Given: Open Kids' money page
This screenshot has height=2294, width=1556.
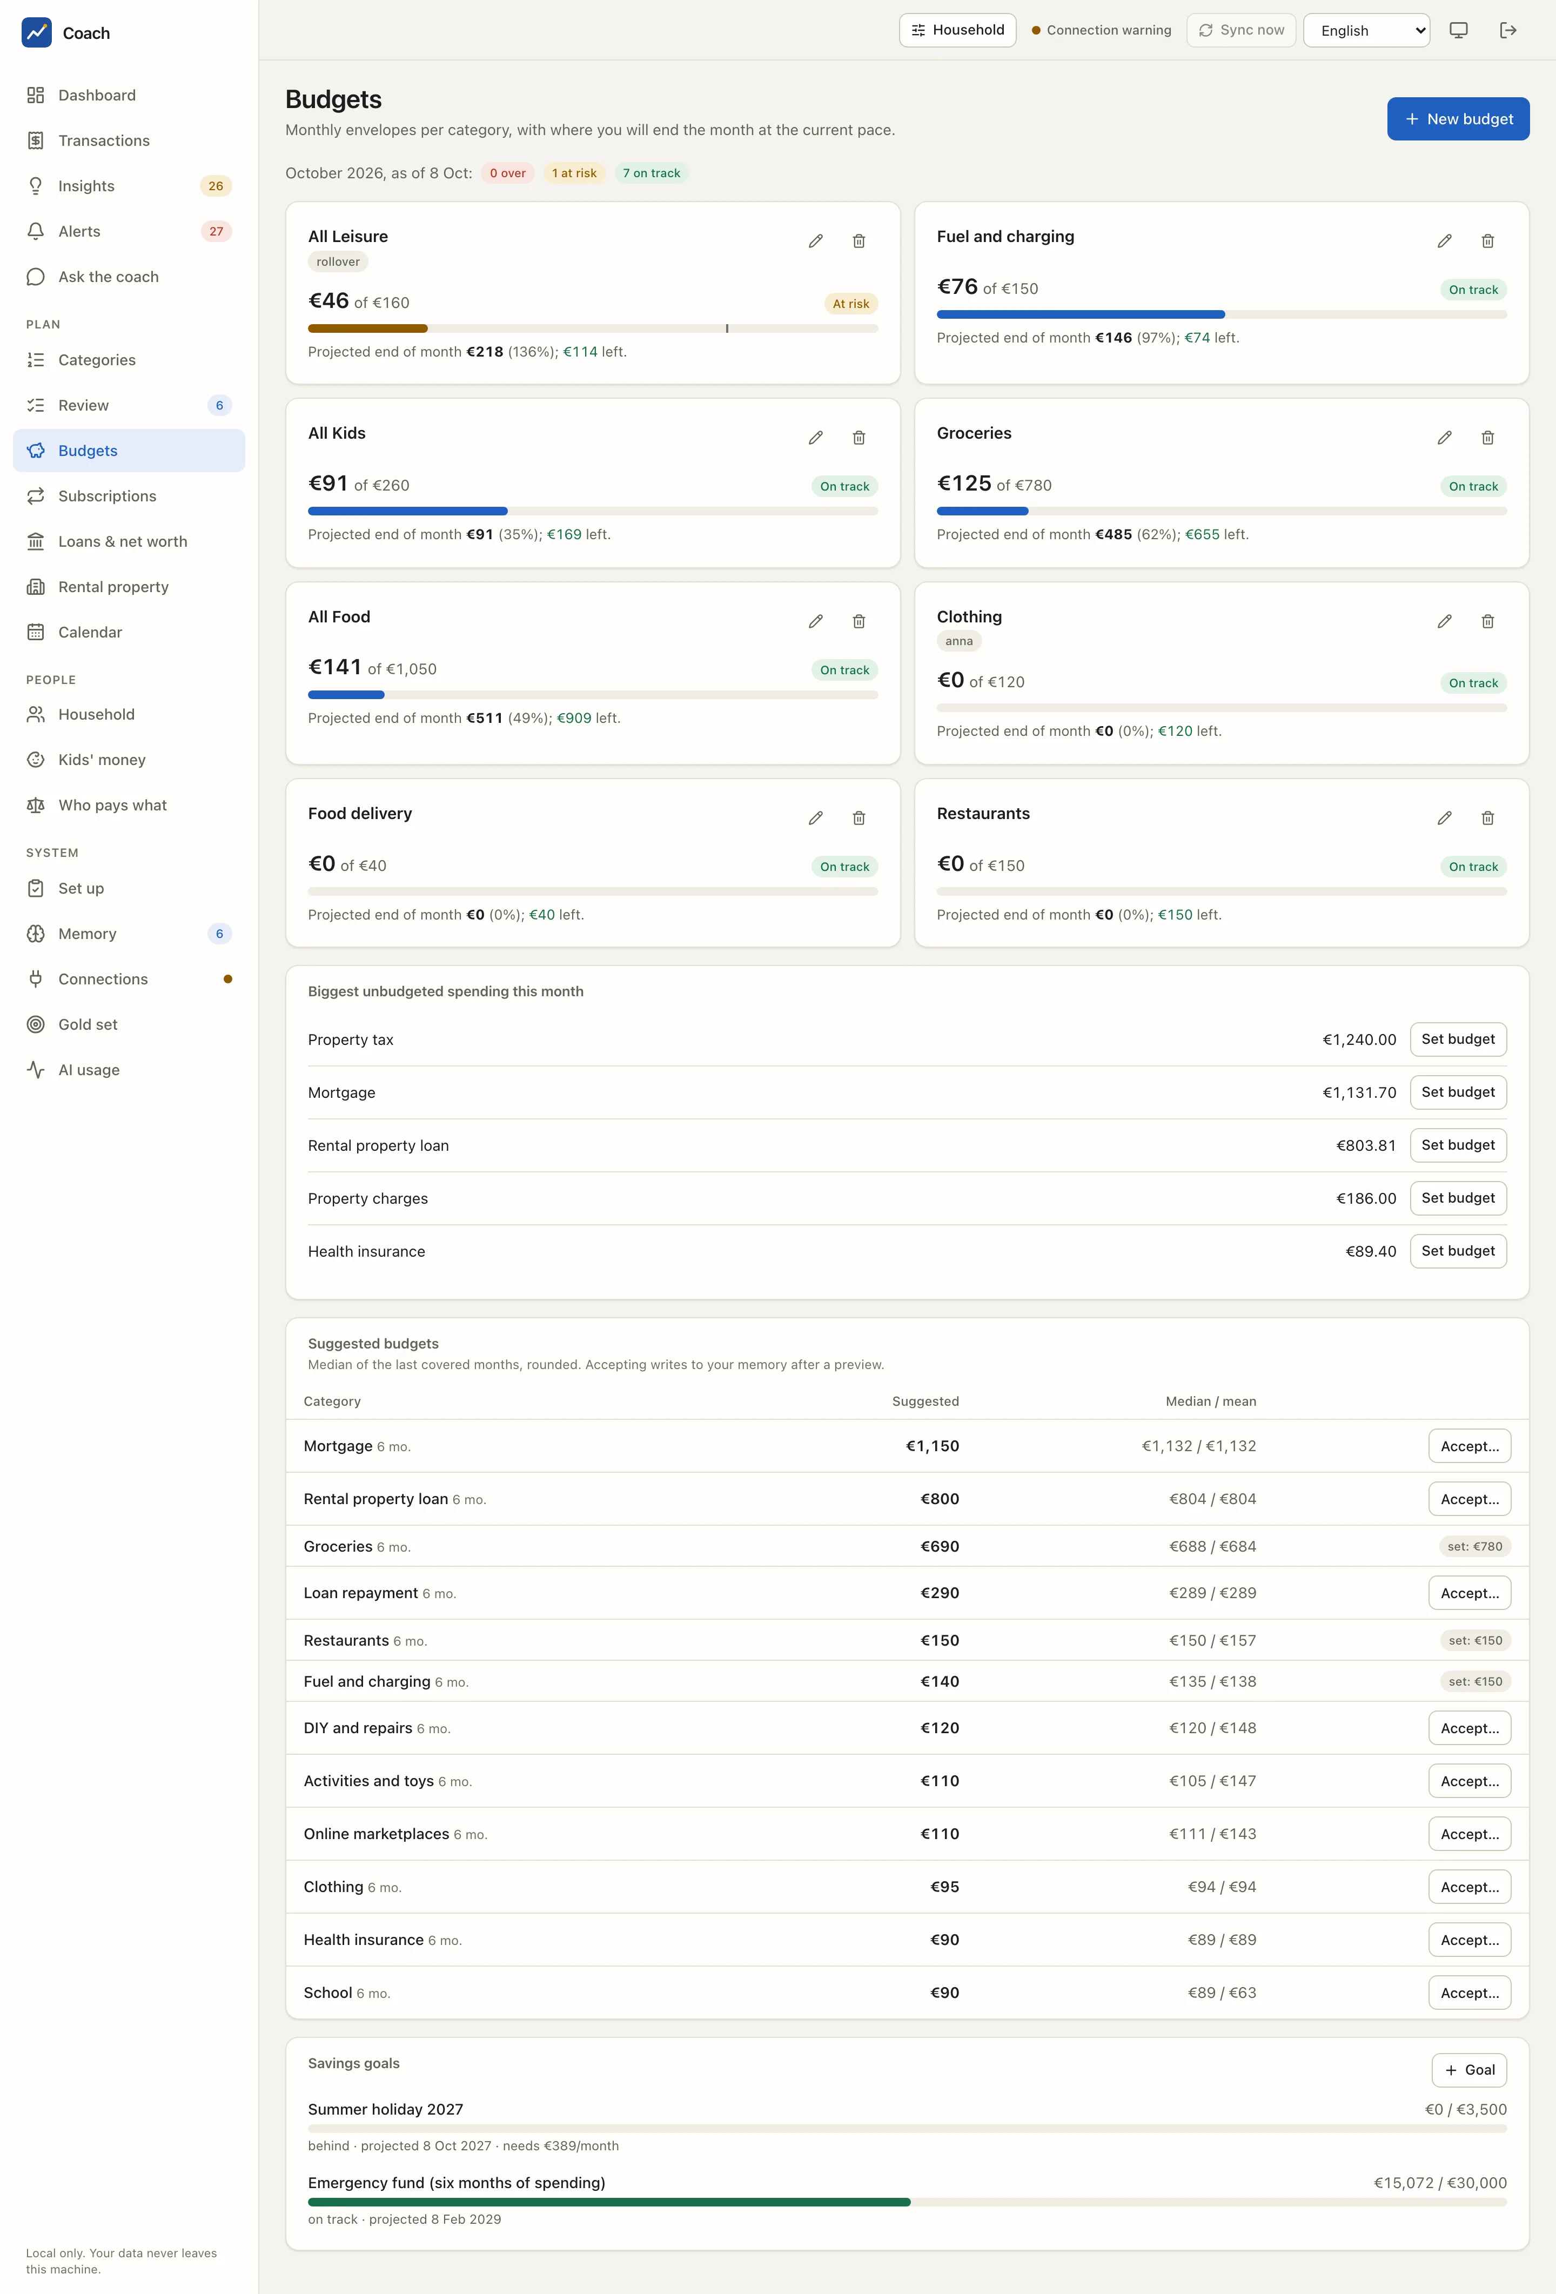Looking at the screenshot, I should coord(129,759).
